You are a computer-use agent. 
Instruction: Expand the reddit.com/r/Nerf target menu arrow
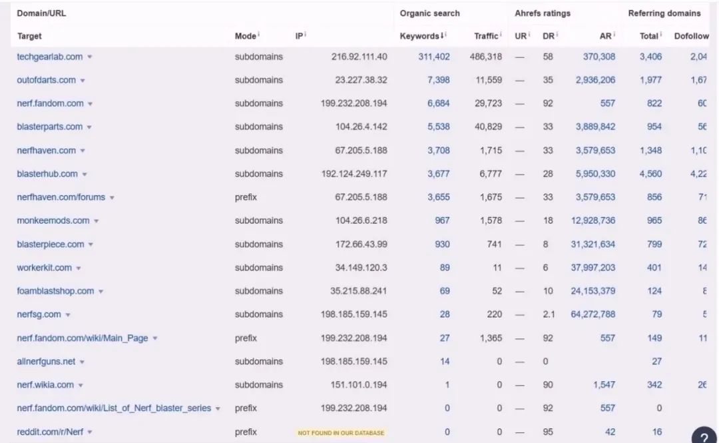pos(90,432)
